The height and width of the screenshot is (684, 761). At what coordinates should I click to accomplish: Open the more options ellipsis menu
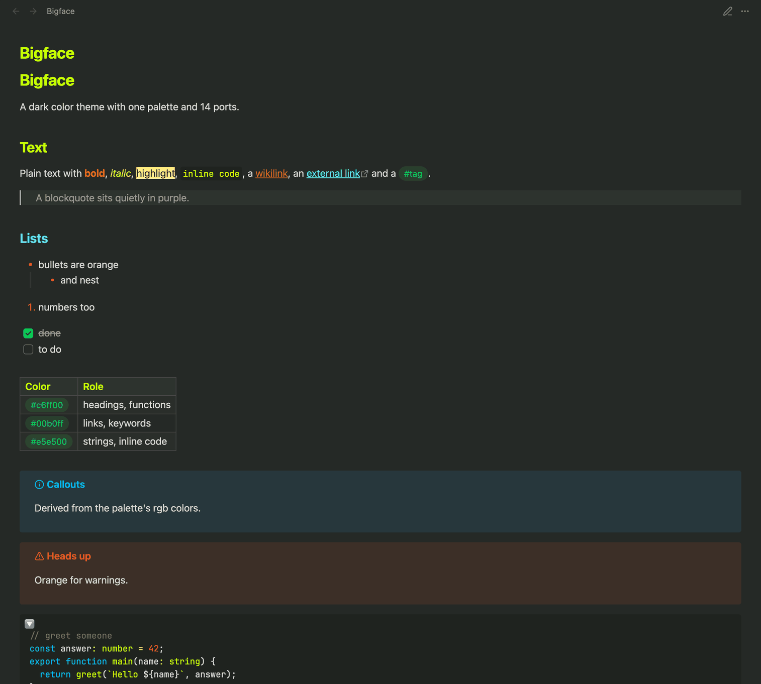pyautogui.click(x=745, y=11)
